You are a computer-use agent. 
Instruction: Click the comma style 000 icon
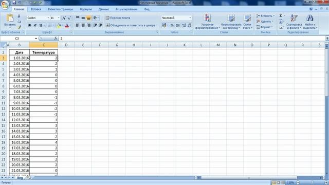click(x=178, y=25)
